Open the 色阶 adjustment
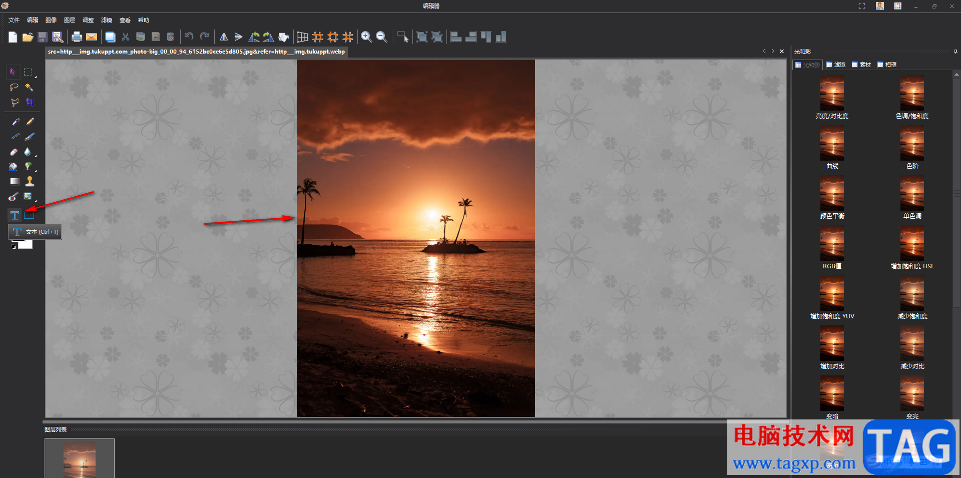This screenshot has height=478, width=961. [912, 148]
